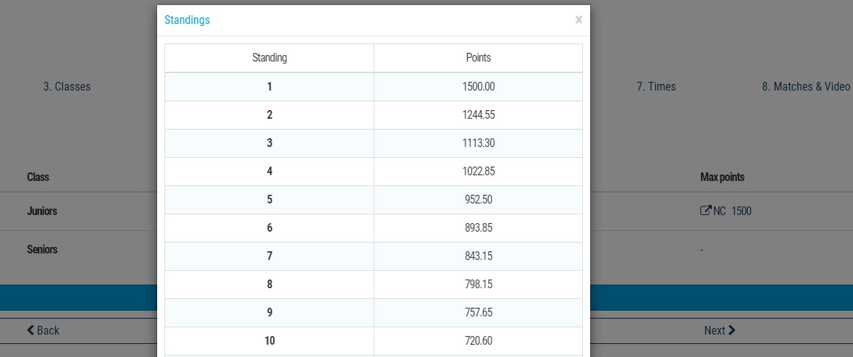Click the Back button text
This screenshot has height=357, width=853.
click(x=48, y=330)
